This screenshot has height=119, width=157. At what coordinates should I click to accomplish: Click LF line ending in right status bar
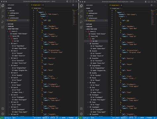click(x=135, y=118)
